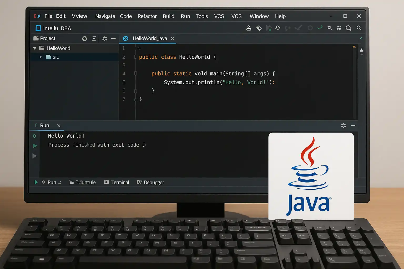The width and height of the screenshot is (404, 269).
Task: Click the 'public class HelloWorld' code line
Action: point(178,57)
